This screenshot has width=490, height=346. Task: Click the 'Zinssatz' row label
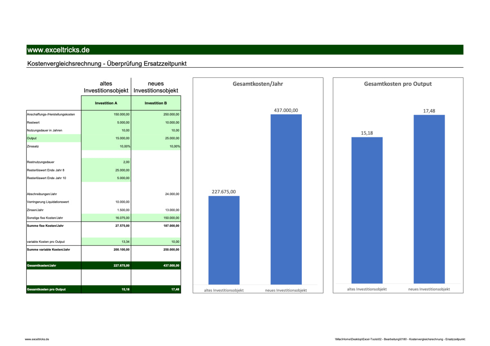coord(33,146)
